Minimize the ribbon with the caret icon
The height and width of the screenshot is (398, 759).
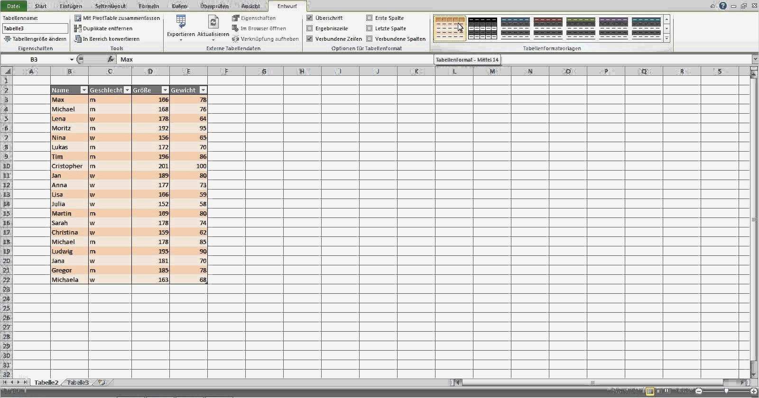(x=713, y=6)
